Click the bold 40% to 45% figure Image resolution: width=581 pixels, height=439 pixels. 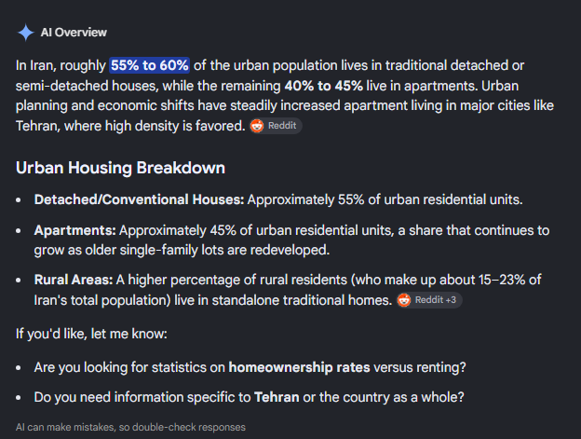click(323, 86)
